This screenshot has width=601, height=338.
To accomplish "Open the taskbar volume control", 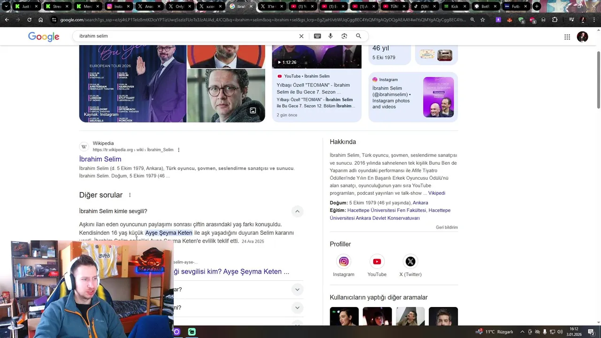I will tap(560, 332).
